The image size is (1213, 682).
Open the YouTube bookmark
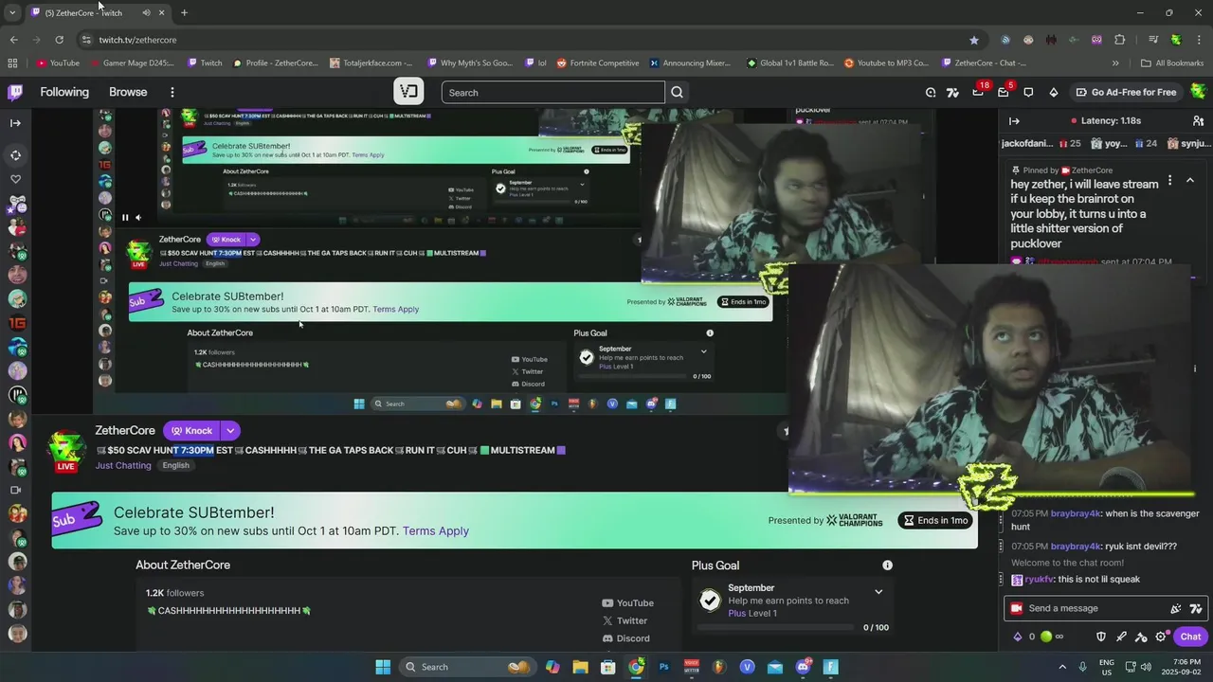coord(58,63)
